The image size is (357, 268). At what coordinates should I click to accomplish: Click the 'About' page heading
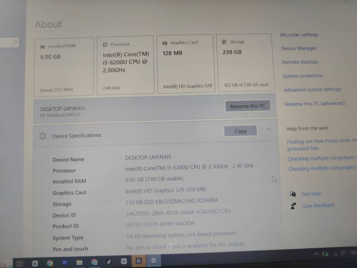(48, 25)
